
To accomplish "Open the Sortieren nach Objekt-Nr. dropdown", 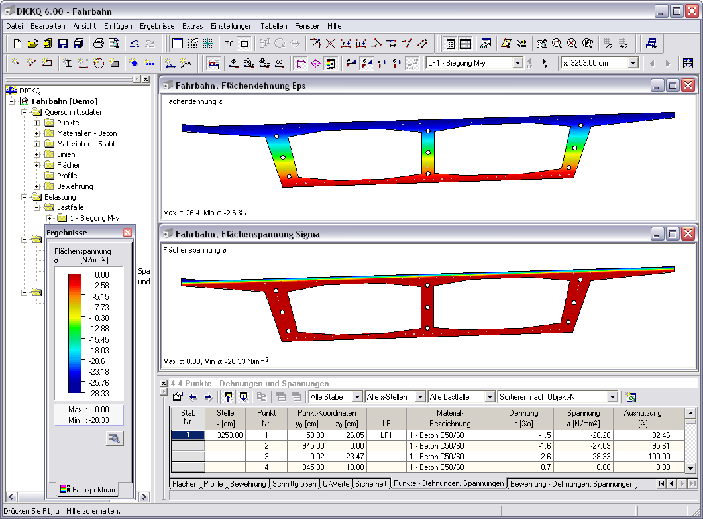I will 612,397.
